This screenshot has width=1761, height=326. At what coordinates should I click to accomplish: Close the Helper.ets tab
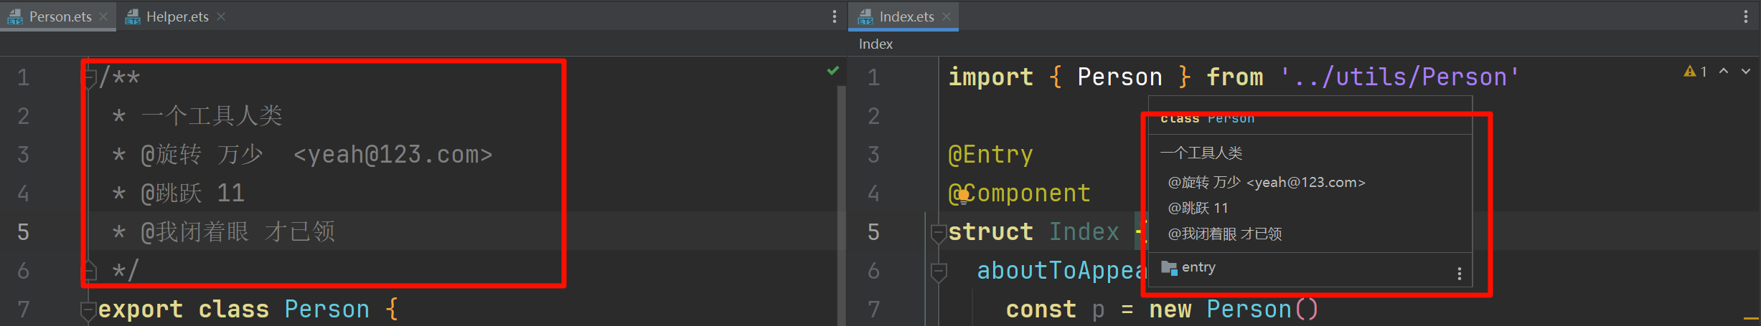[x=221, y=16]
